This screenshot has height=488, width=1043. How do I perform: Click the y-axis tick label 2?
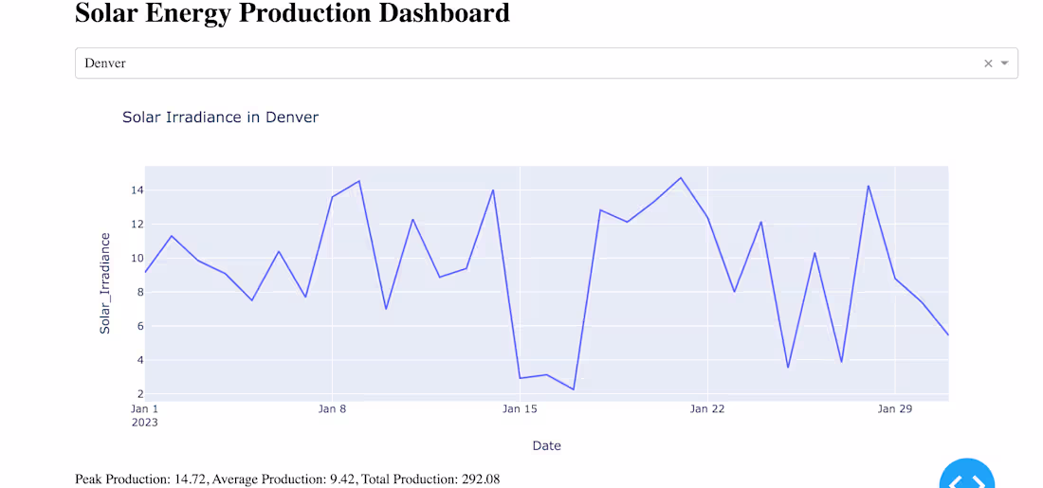tap(139, 394)
